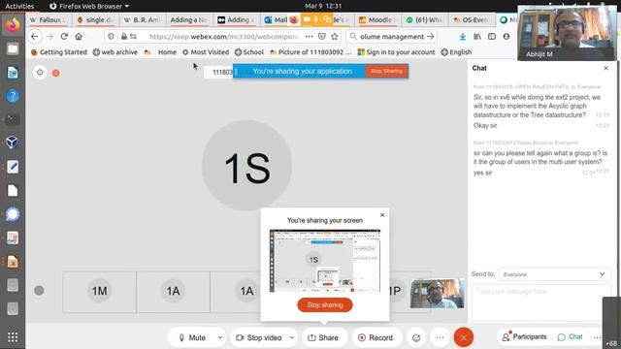Screen dimensions: 621x349
Task: Open School bookmark
Action: point(249,51)
